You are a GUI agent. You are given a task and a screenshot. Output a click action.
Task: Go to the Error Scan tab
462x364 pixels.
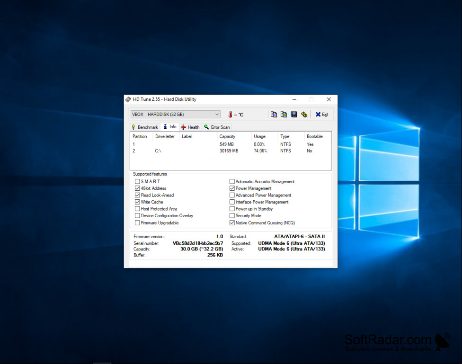click(x=217, y=127)
